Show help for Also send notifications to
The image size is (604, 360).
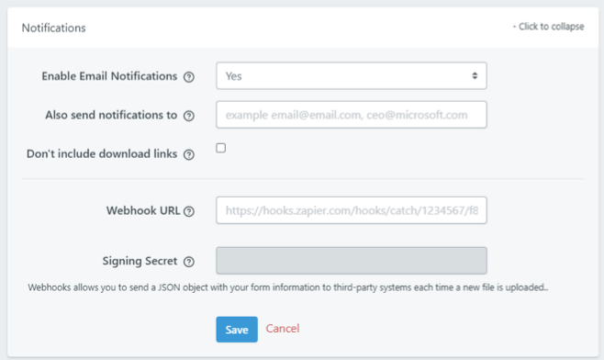[189, 116]
